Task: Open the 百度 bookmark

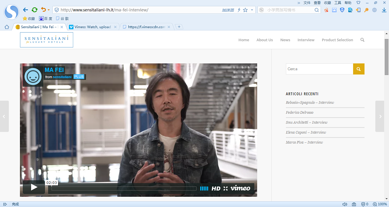Action: coord(46,19)
